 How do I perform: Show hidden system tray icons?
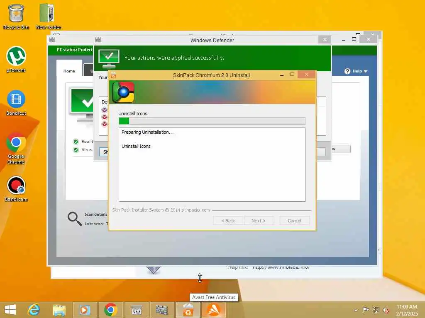[x=356, y=310]
